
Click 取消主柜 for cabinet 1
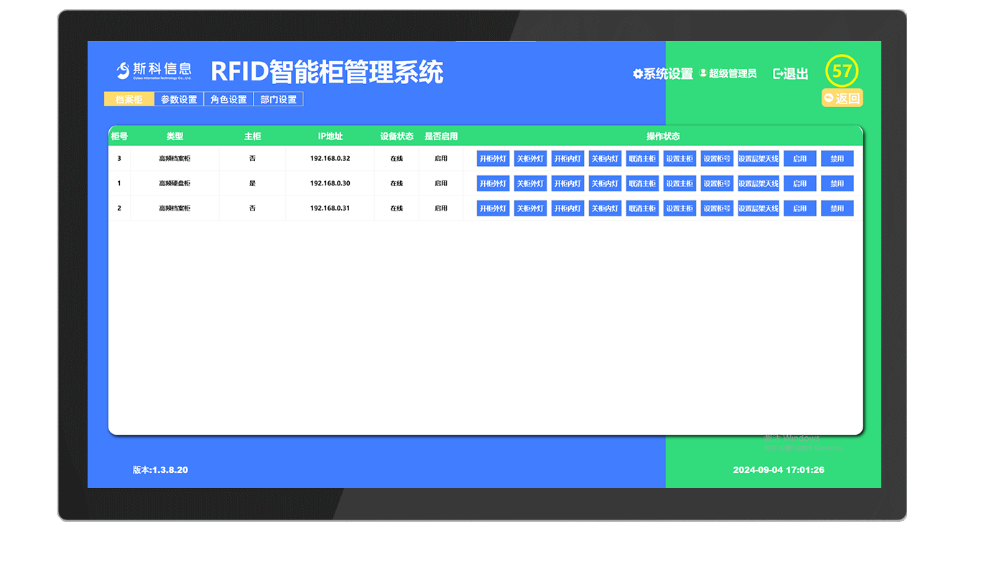(642, 183)
